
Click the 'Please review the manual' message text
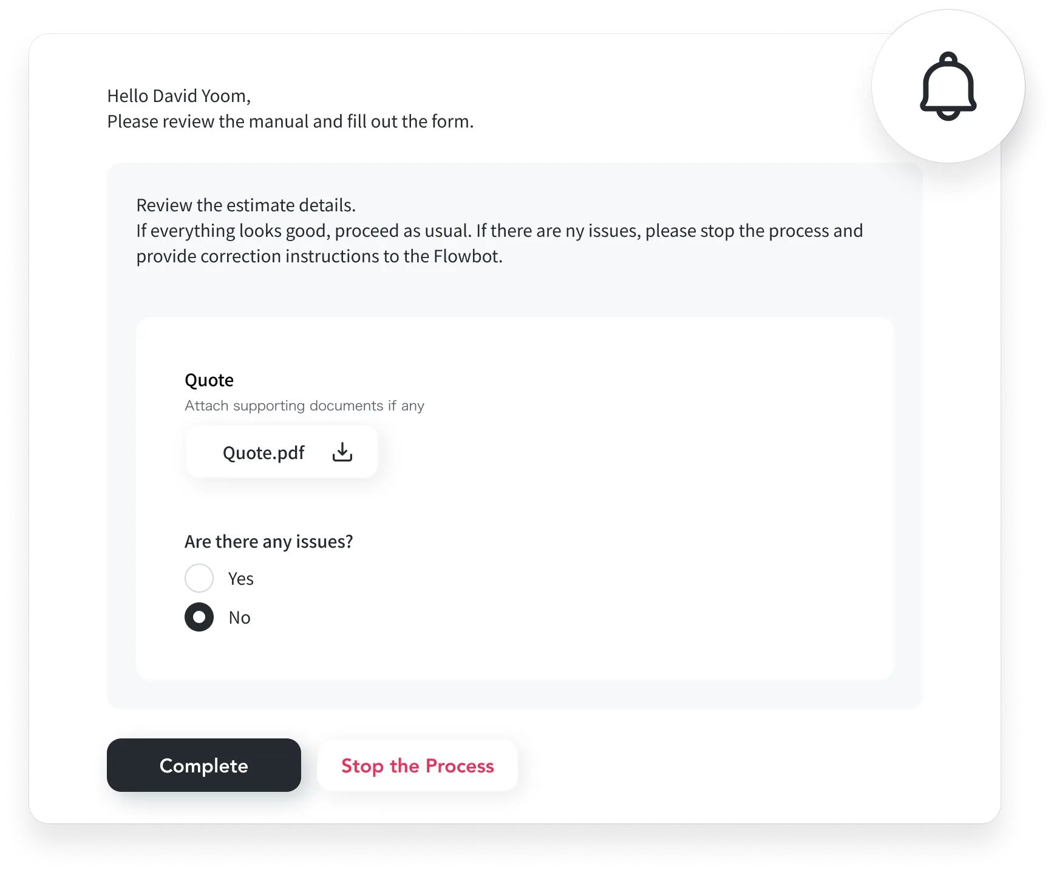[x=290, y=121]
